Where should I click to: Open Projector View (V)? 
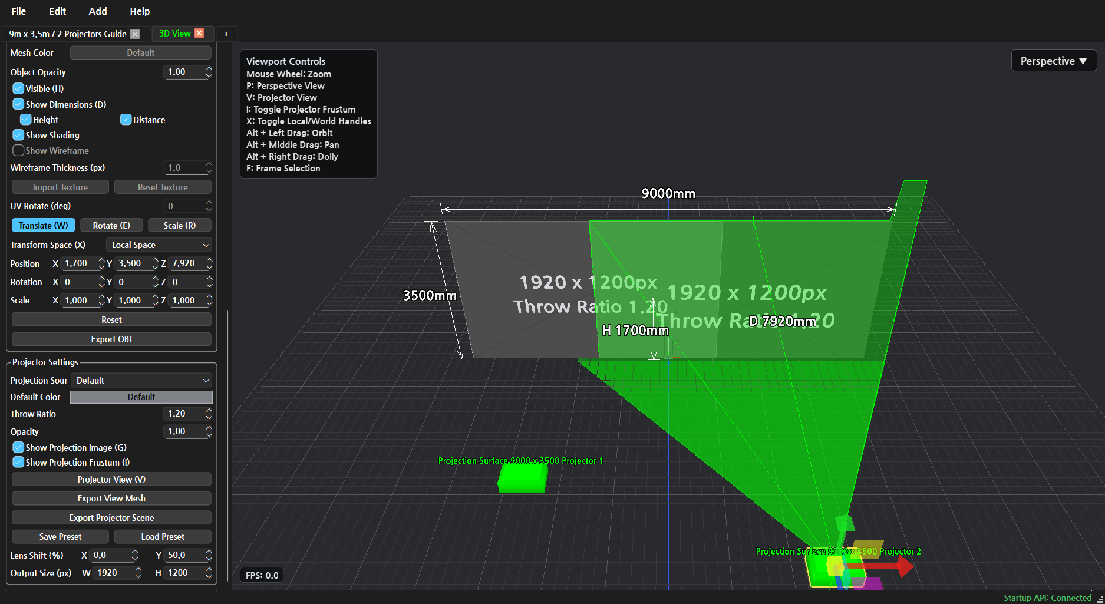coord(111,480)
